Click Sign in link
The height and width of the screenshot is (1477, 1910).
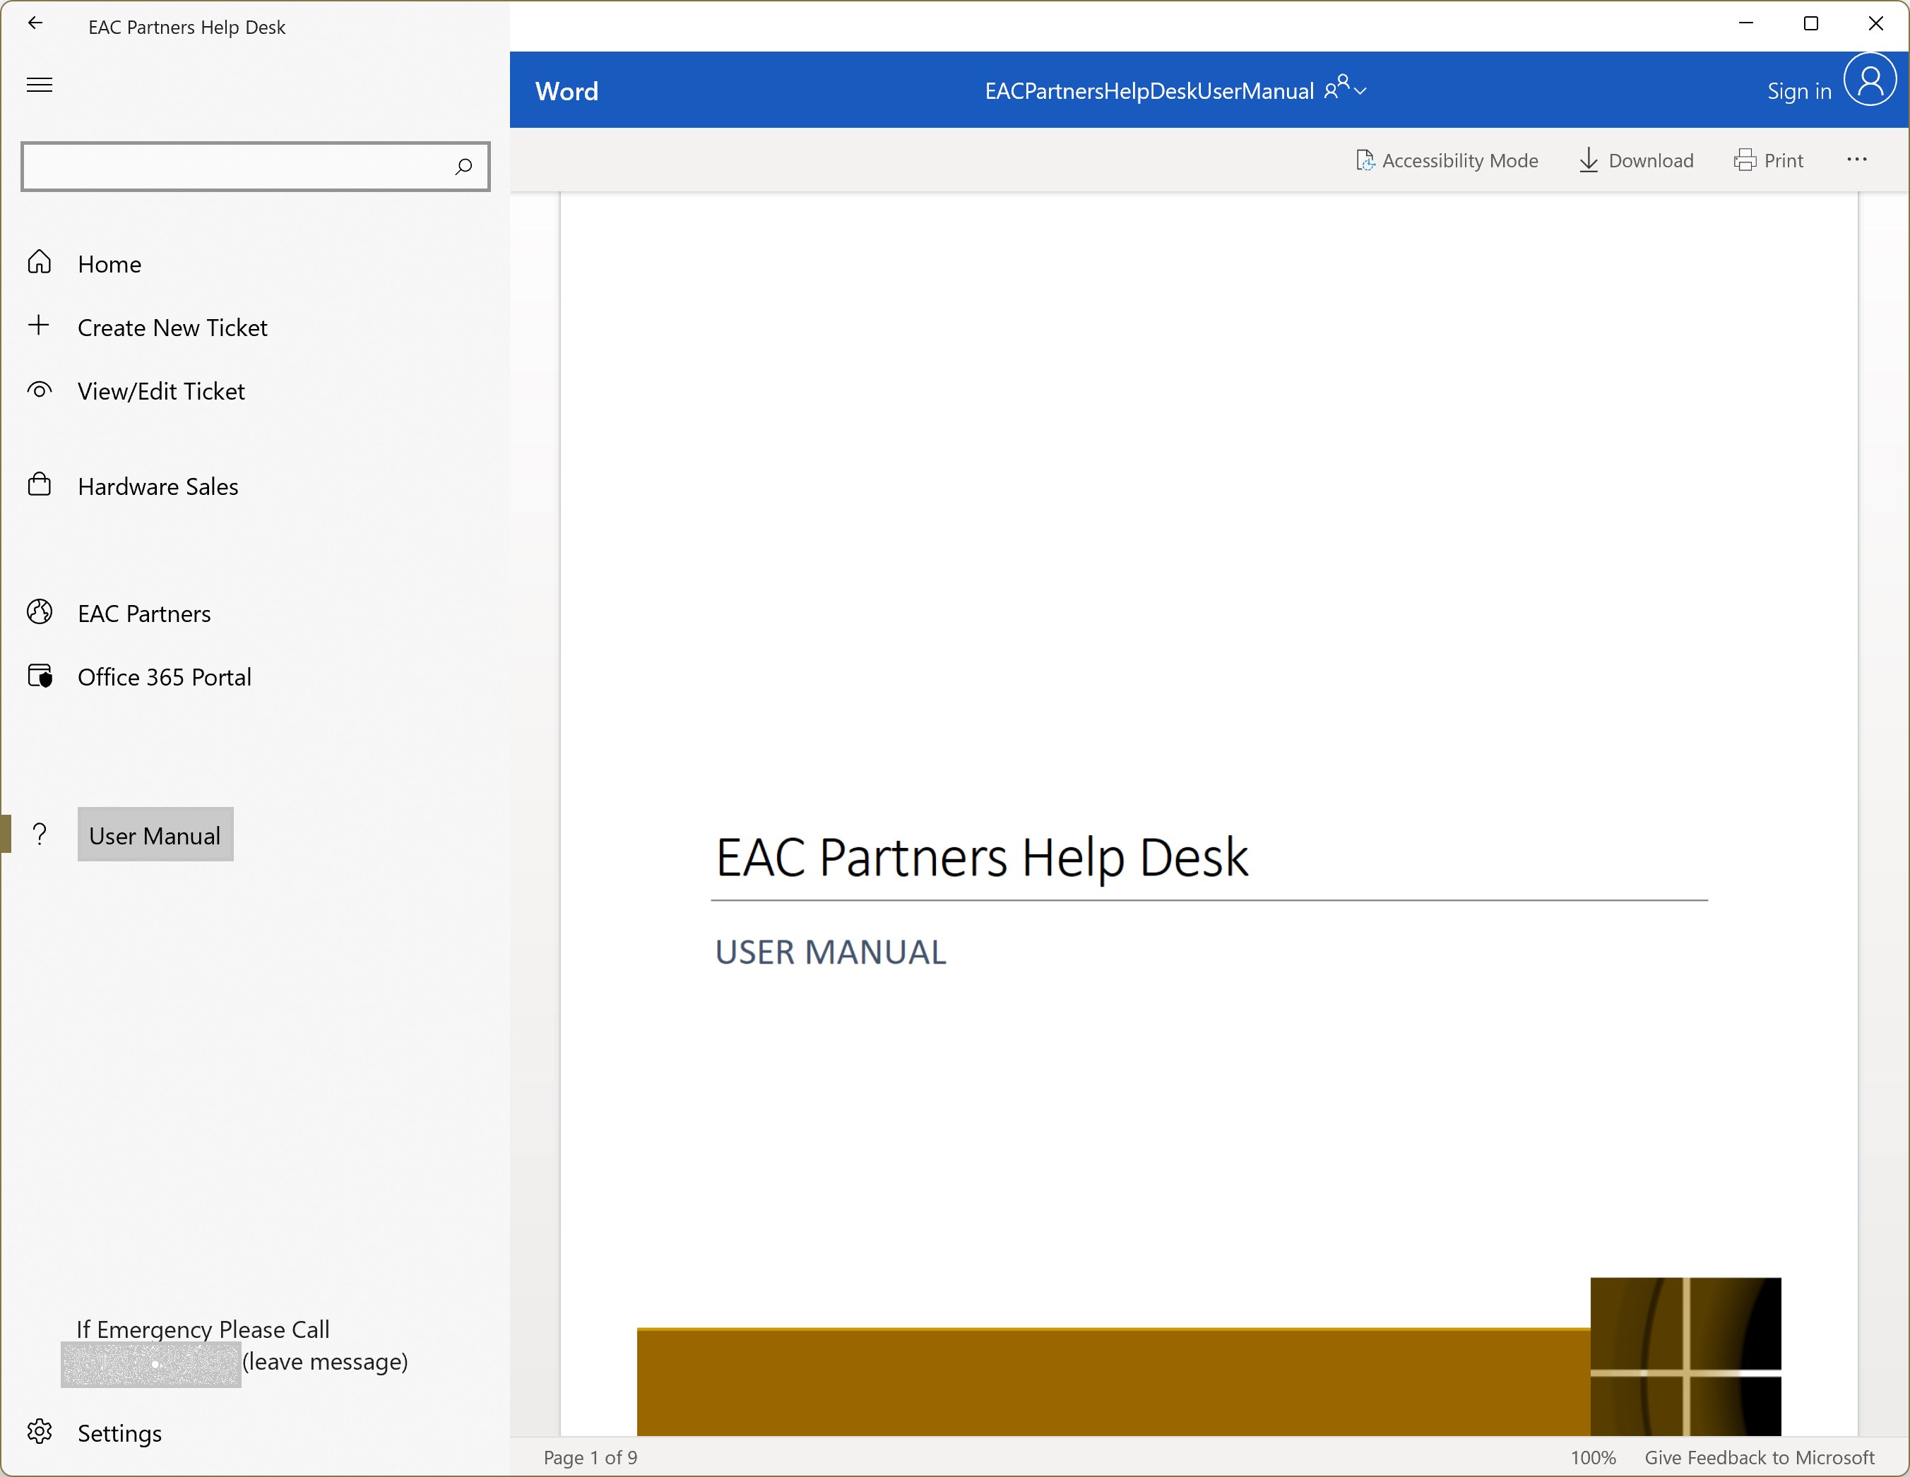point(1798,91)
